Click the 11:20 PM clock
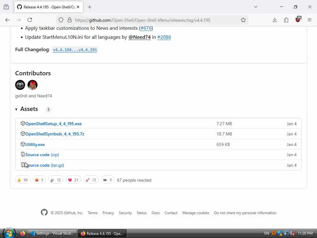Viewport: 317px width, 238px height. click(305, 233)
